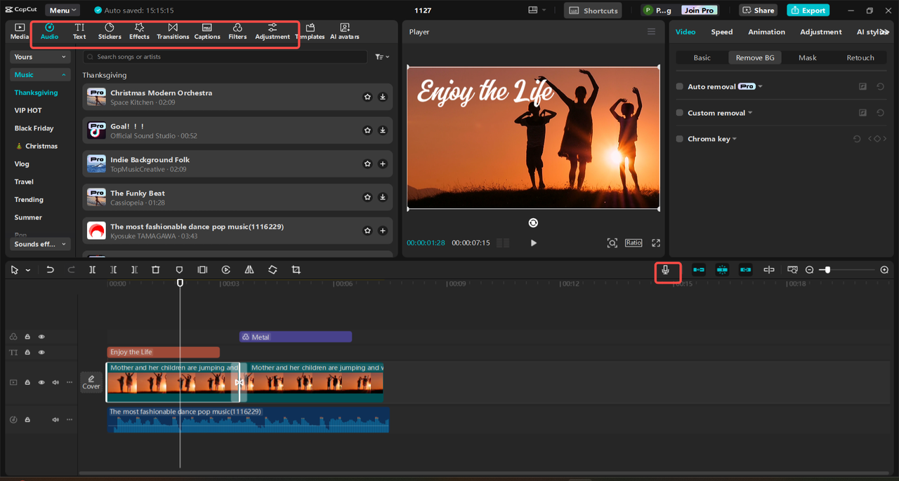Click the play button in Player
Image resolution: width=899 pixels, height=481 pixels.
(534, 243)
